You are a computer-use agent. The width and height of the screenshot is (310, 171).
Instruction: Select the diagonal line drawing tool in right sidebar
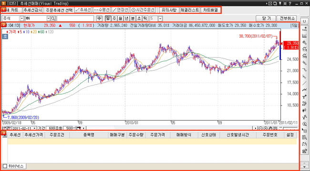pos(304,83)
